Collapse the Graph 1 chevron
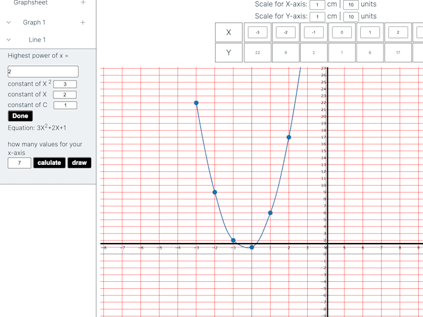423x317 pixels. click(x=9, y=22)
